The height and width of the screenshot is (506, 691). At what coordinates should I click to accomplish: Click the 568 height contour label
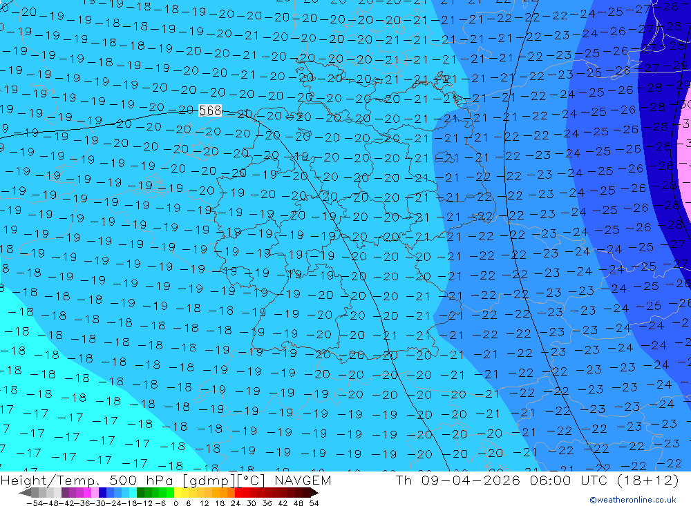pyautogui.click(x=210, y=110)
